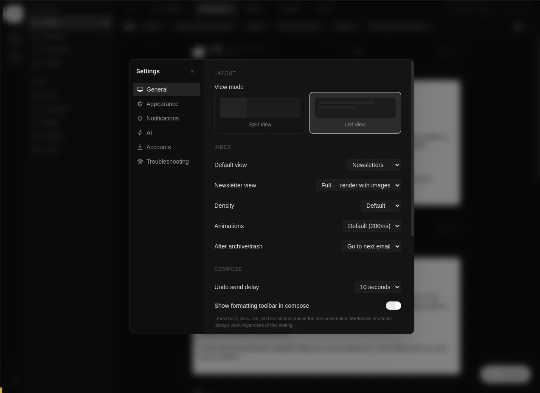Open the After archive/trash dropdown

coord(371,246)
